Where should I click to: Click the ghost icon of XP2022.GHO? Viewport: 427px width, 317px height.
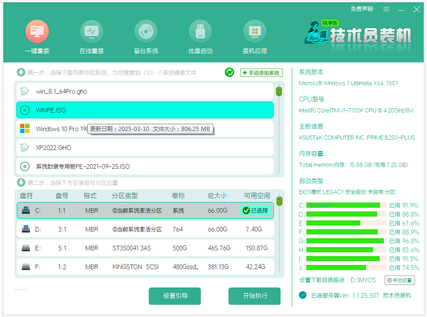point(24,147)
